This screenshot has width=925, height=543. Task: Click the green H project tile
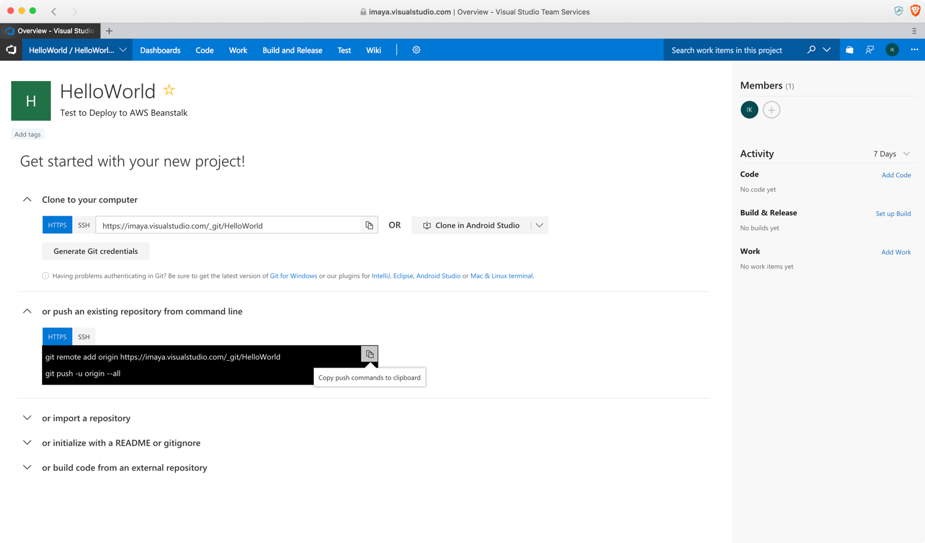tap(31, 101)
